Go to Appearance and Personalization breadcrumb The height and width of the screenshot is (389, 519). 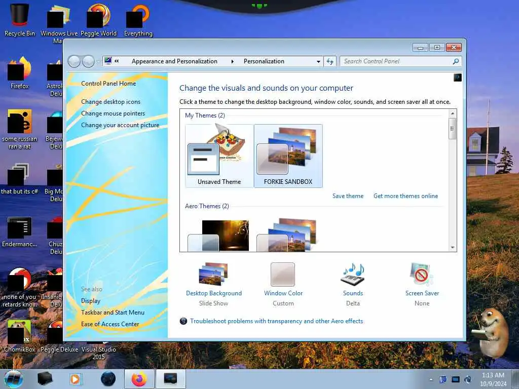pos(174,61)
